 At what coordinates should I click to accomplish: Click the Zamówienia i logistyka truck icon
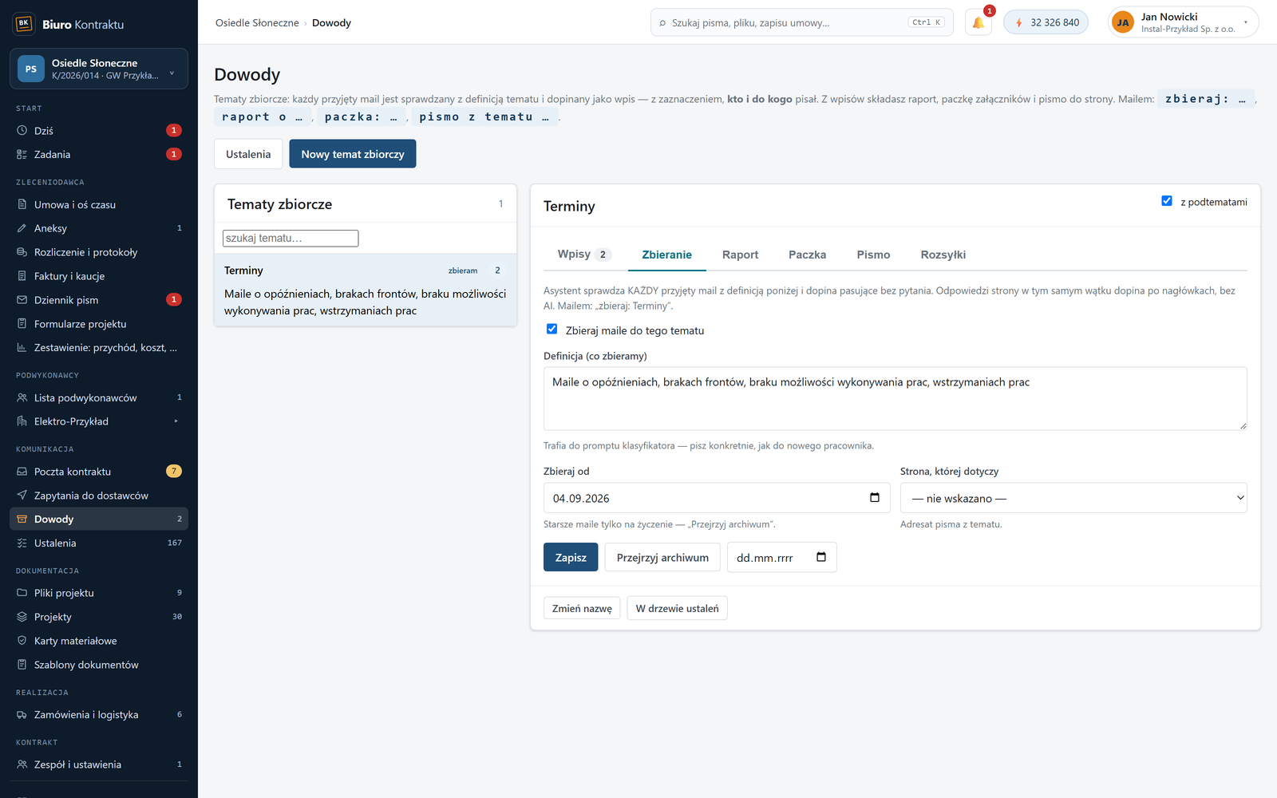pos(22,715)
